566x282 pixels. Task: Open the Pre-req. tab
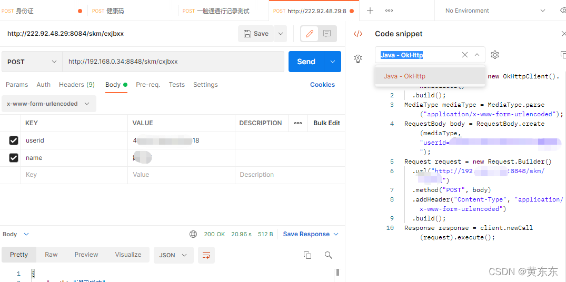tap(148, 85)
